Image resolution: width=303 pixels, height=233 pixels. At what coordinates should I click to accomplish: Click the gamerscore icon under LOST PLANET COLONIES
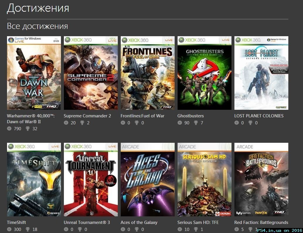coord(236,123)
